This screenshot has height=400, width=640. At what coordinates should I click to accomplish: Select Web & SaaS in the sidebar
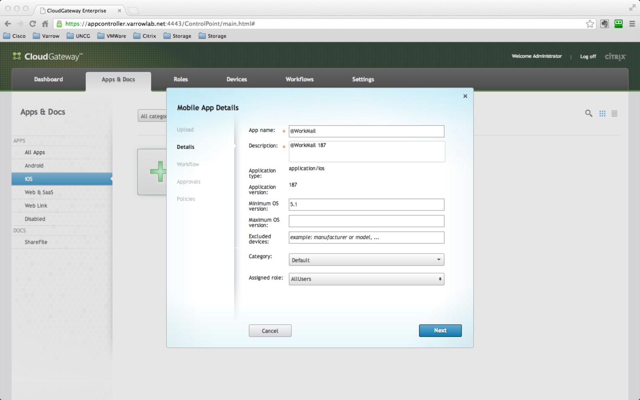click(62, 192)
